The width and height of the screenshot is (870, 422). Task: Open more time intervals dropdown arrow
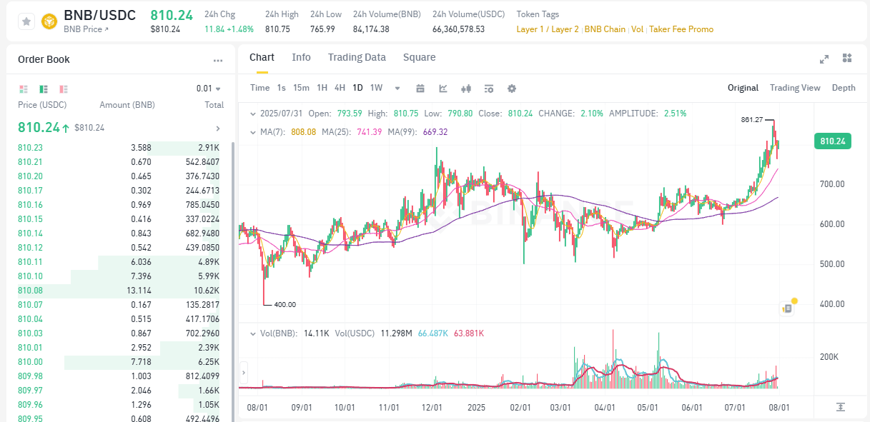tap(397, 89)
